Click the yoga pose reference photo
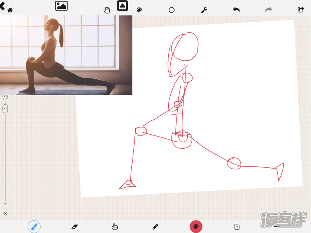This screenshot has height=233, width=311. 66,55
